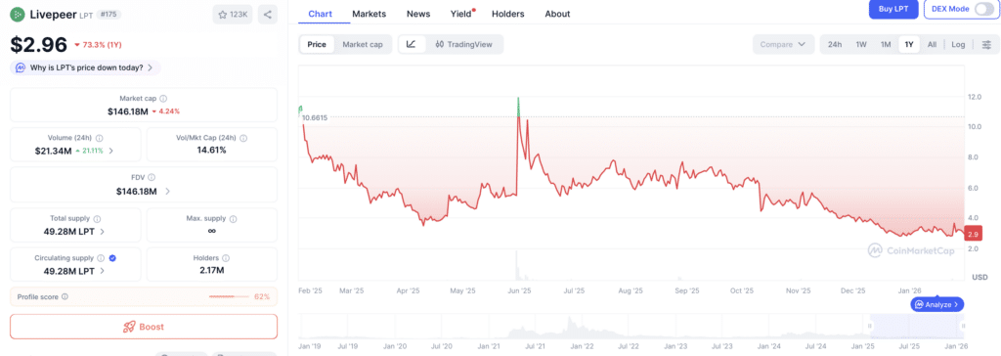The image size is (1001, 356).
Task: Add LPT to watchlist star 123K
Action: tap(233, 14)
